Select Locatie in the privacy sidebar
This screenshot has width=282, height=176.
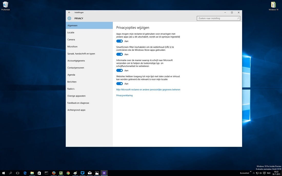tap(71, 33)
